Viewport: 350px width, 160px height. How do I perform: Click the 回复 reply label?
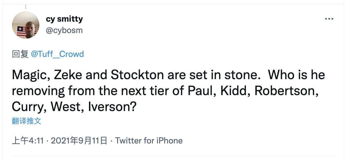point(20,54)
